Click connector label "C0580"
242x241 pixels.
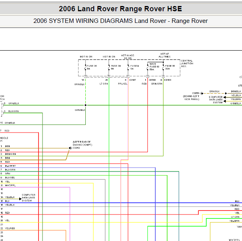pos(152,80)
